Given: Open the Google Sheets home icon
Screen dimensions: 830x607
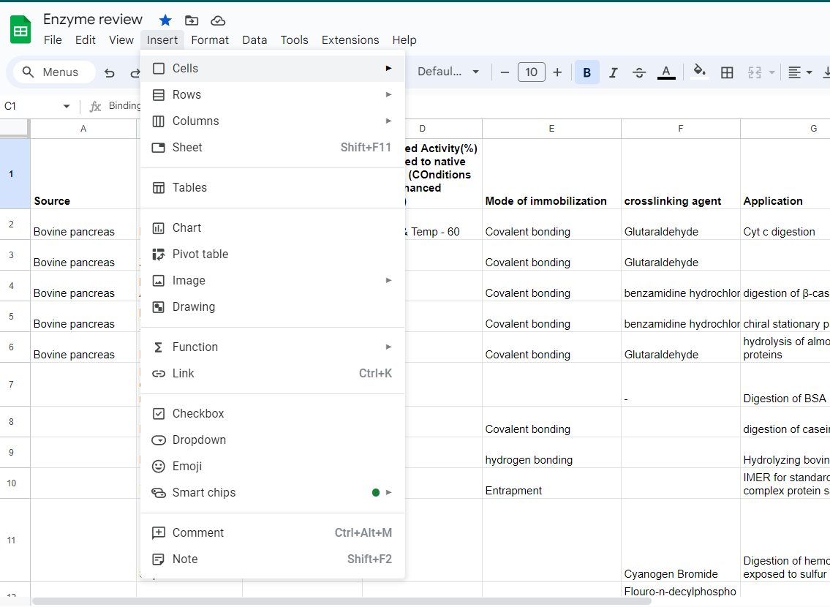Looking at the screenshot, I should [x=20, y=30].
